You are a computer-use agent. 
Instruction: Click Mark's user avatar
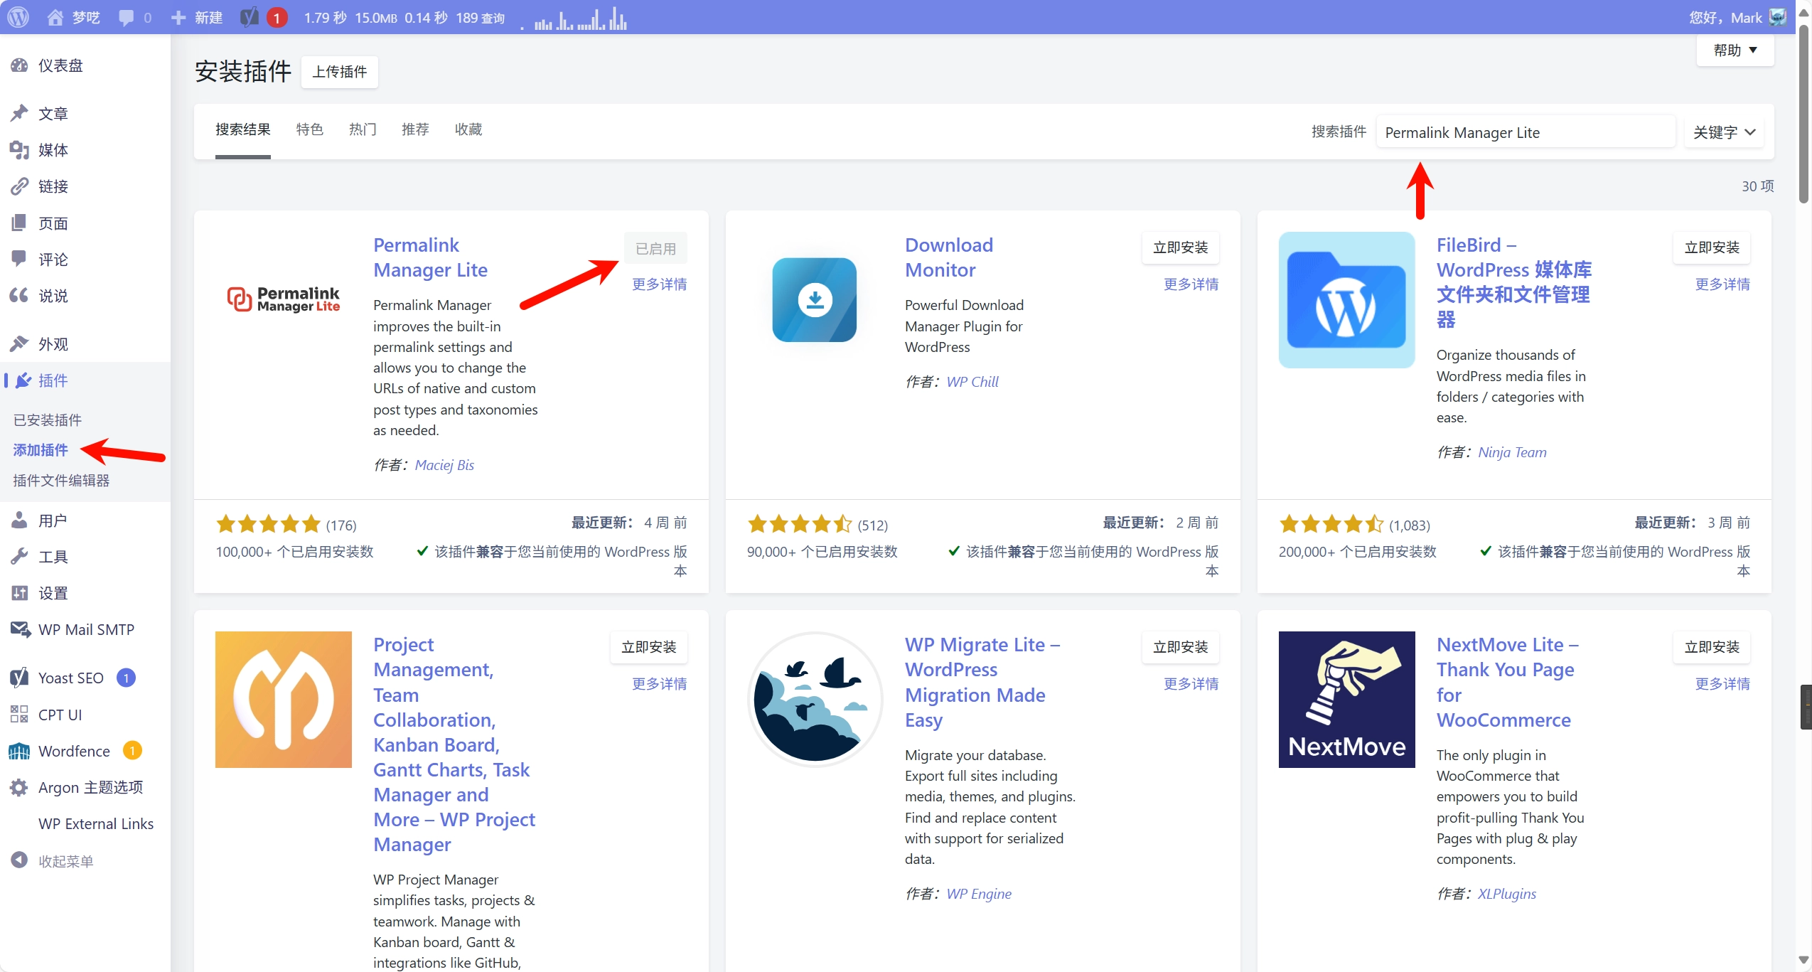click(1777, 17)
